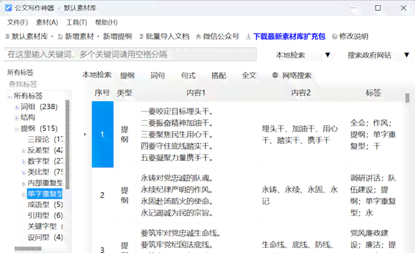Select the 成语型 (5) tag

[45, 204]
